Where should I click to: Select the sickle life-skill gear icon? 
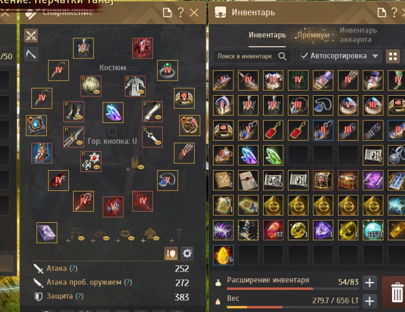[x=31, y=54]
